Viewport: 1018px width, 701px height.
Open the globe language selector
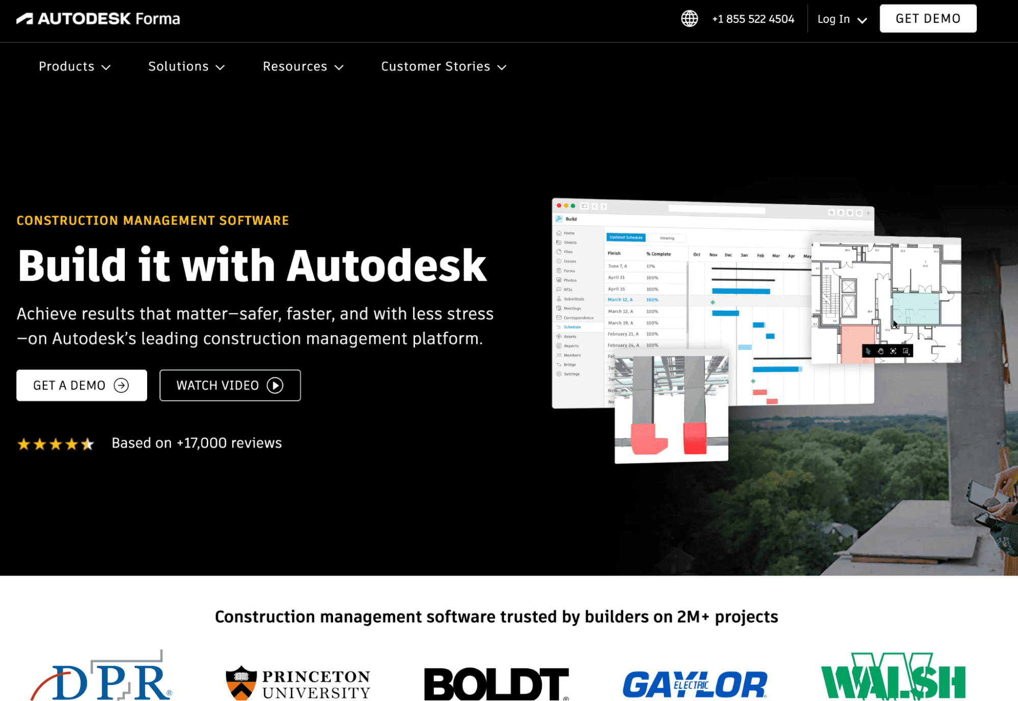pyautogui.click(x=690, y=19)
